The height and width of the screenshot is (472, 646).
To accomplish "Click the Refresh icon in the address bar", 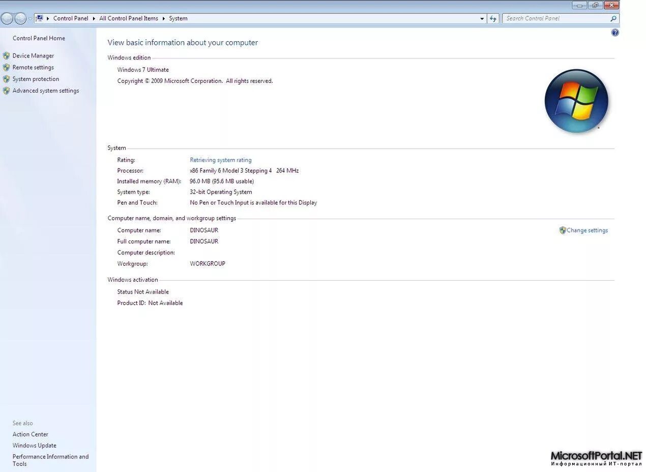I will click(493, 18).
